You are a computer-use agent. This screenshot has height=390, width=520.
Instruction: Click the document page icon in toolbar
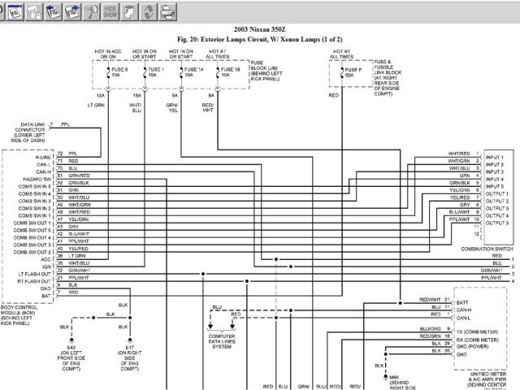(131, 11)
